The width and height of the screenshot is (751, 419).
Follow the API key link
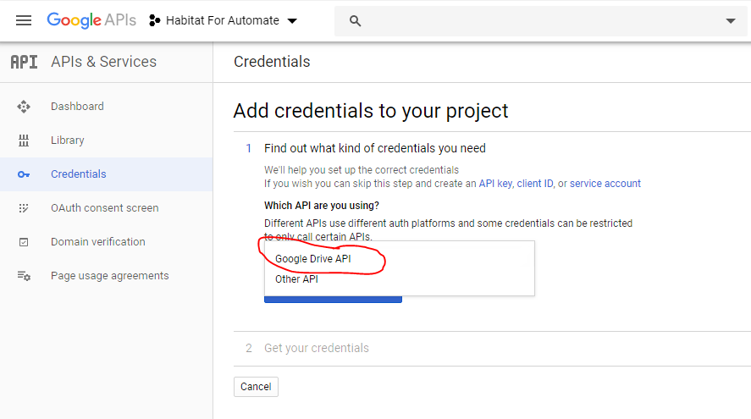[495, 184]
